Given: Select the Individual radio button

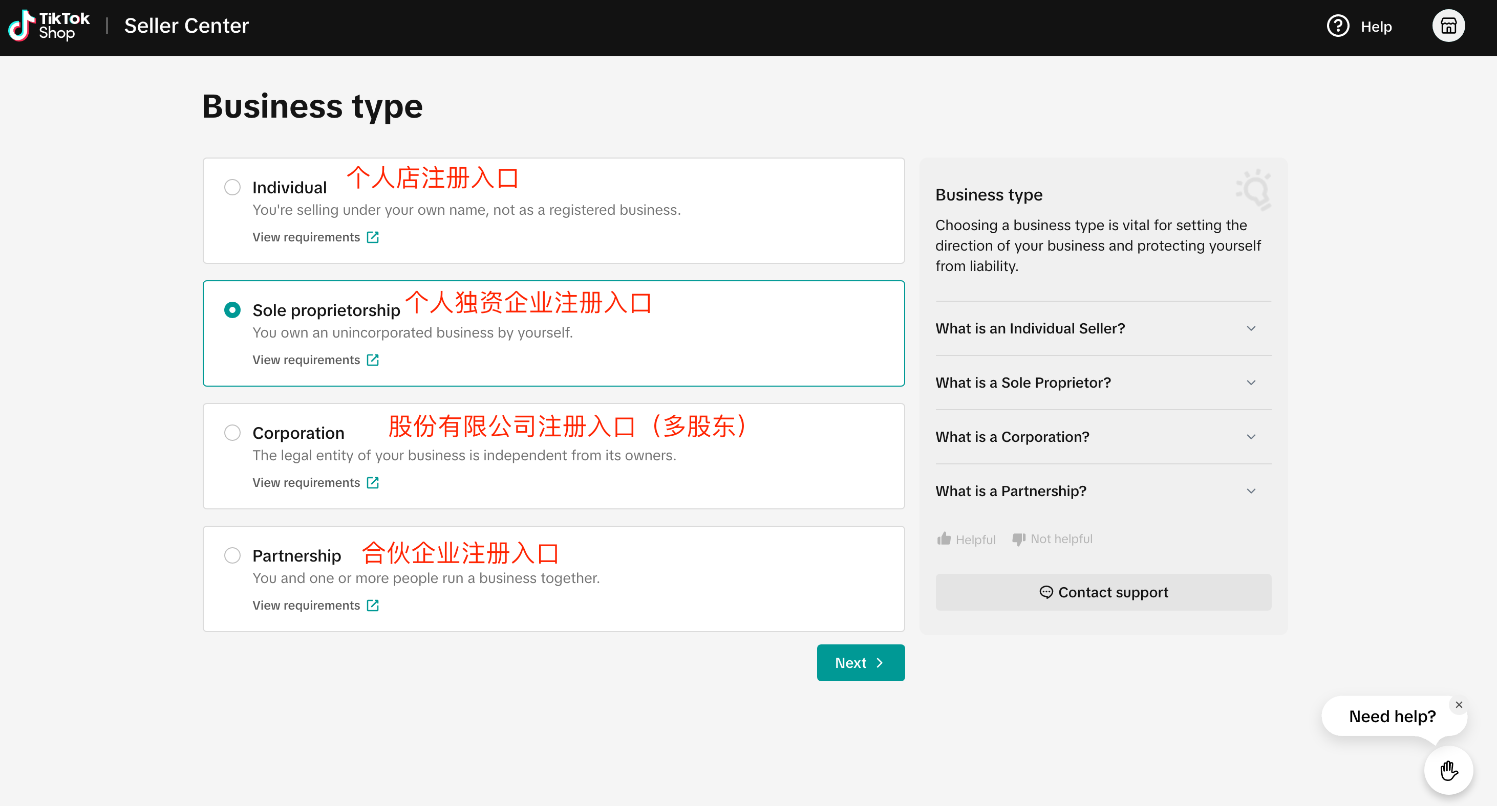Looking at the screenshot, I should tap(232, 187).
